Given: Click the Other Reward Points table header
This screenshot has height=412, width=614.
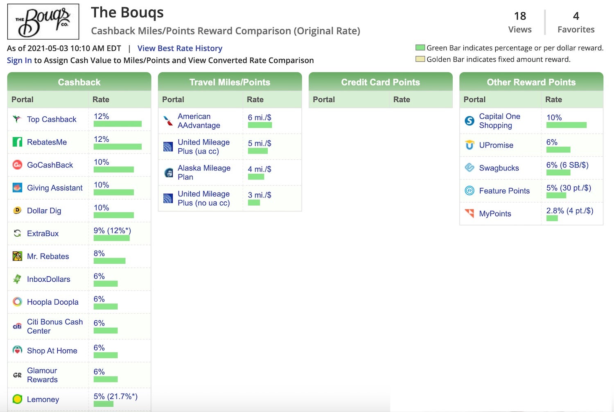Looking at the screenshot, I should click(531, 82).
